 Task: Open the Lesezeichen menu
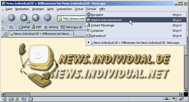(64, 9)
